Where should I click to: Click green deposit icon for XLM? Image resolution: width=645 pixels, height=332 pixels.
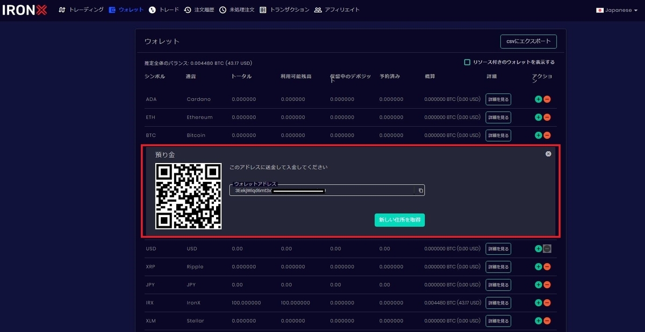point(538,321)
